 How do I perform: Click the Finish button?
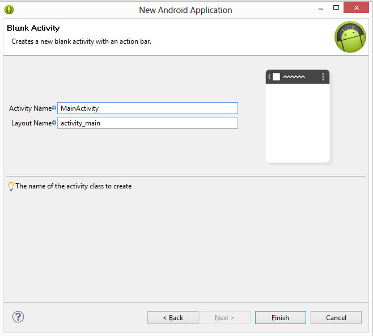pos(281,318)
